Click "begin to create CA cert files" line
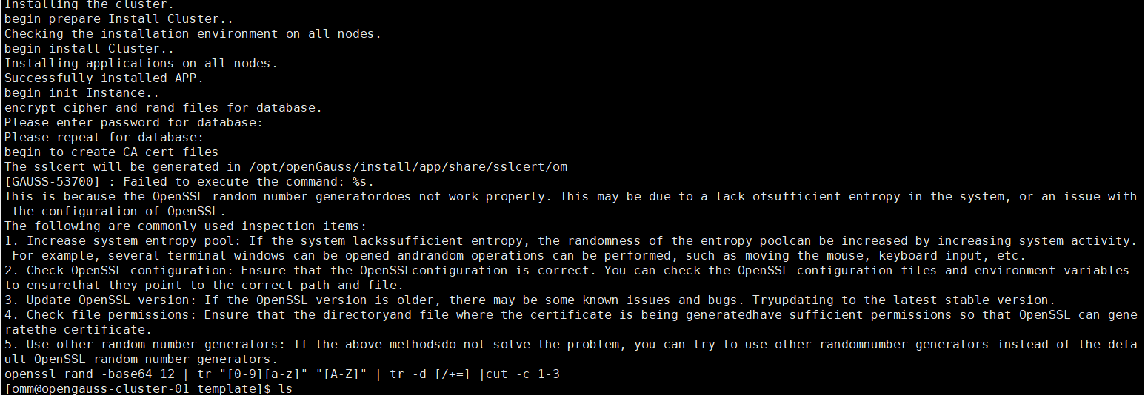This screenshot has width=1145, height=395. (x=111, y=152)
